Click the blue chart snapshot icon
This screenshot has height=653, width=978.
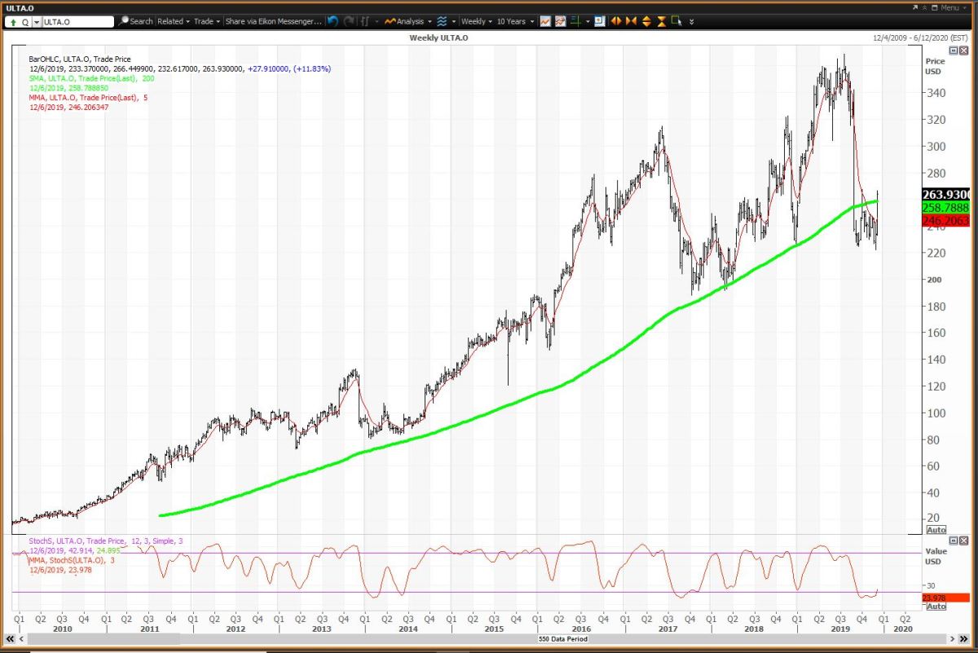click(x=600, y=21)
